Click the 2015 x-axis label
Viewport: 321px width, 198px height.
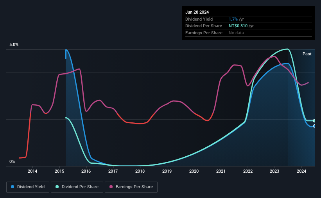pos(59,171)
